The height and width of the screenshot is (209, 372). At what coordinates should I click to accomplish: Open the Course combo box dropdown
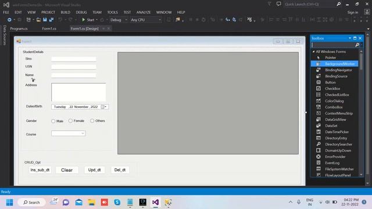click(83, 134)
